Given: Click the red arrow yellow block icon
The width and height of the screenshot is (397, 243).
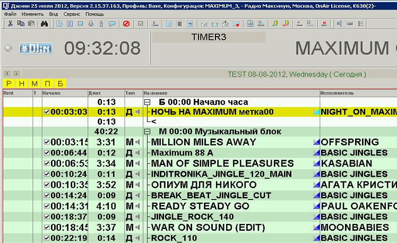Looking at the screenshot, I should pyautogui.click(x=286, y=24).
